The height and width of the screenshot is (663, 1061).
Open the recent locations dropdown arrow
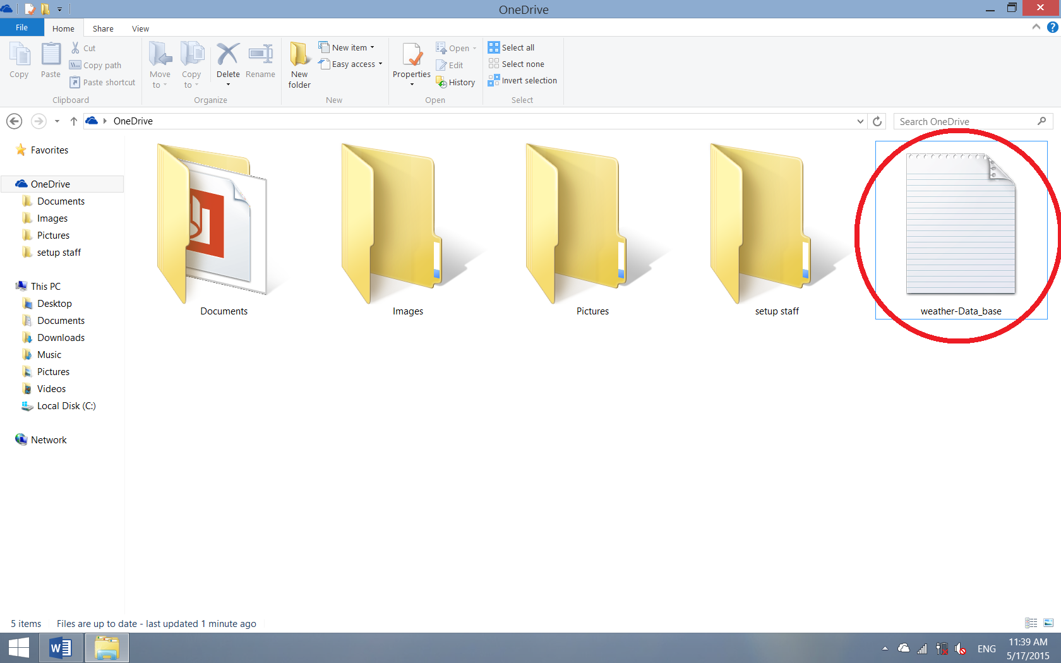click(x=57, y=121)
